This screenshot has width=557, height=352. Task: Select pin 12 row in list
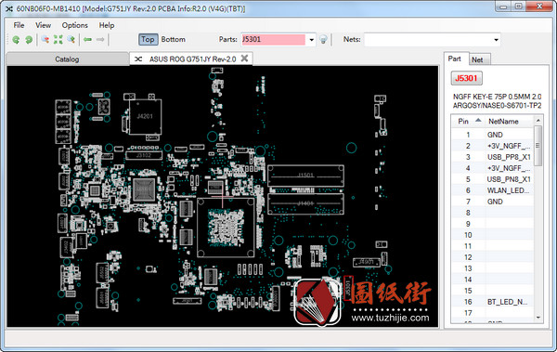coord(492,257)
